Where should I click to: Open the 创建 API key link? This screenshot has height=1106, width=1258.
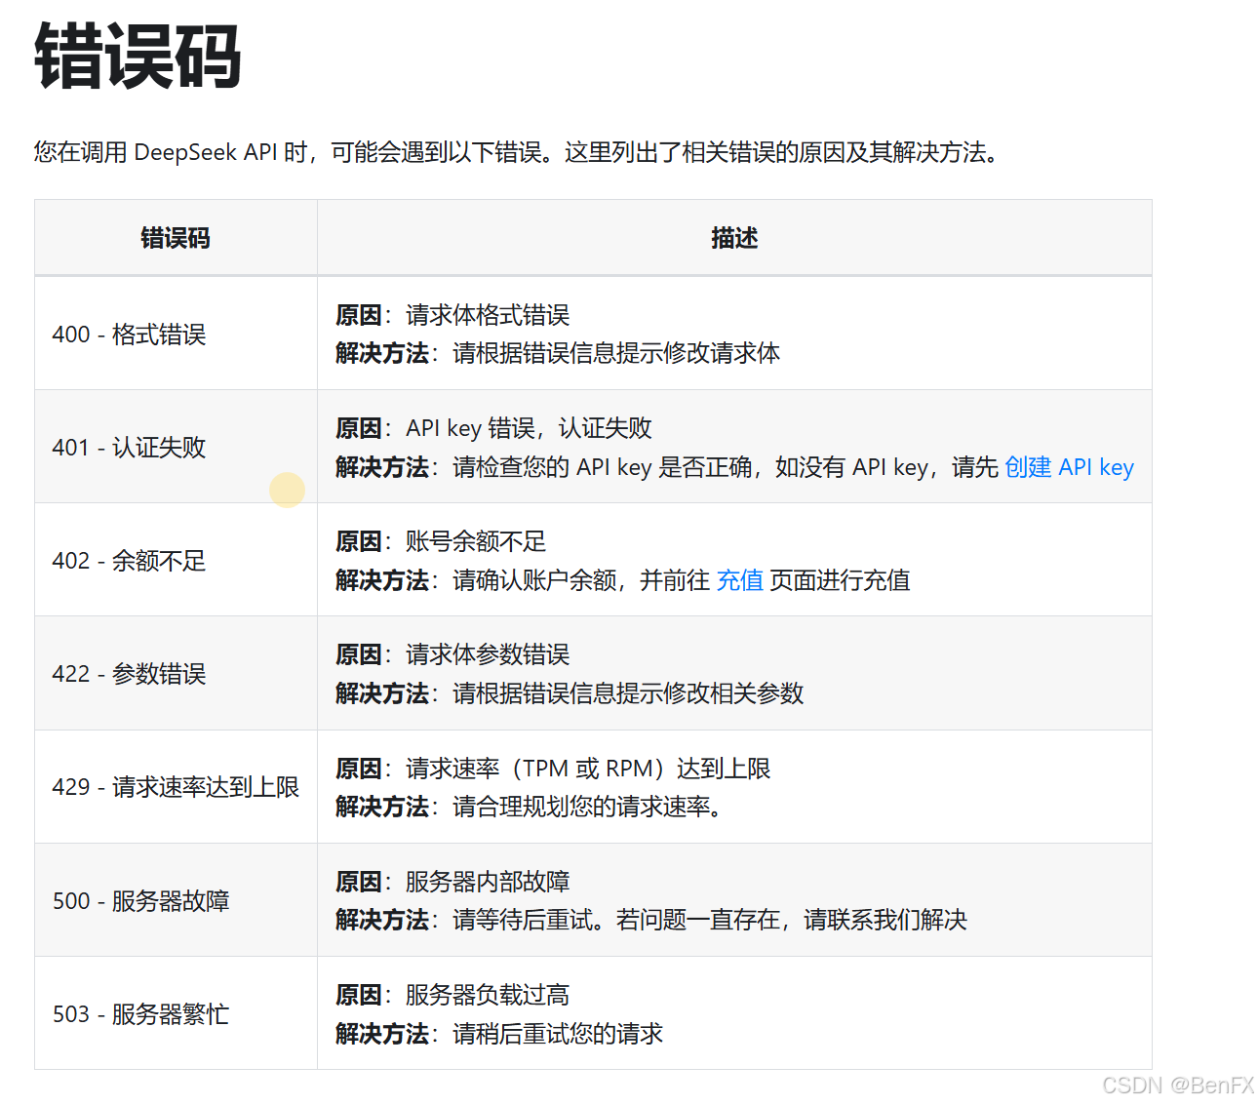tap(1069, 467)
